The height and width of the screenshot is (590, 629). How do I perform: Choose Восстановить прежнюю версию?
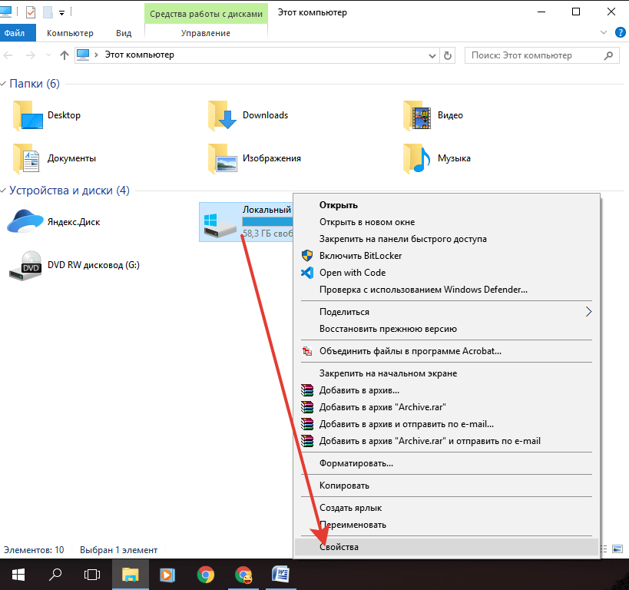pos(447,329)
